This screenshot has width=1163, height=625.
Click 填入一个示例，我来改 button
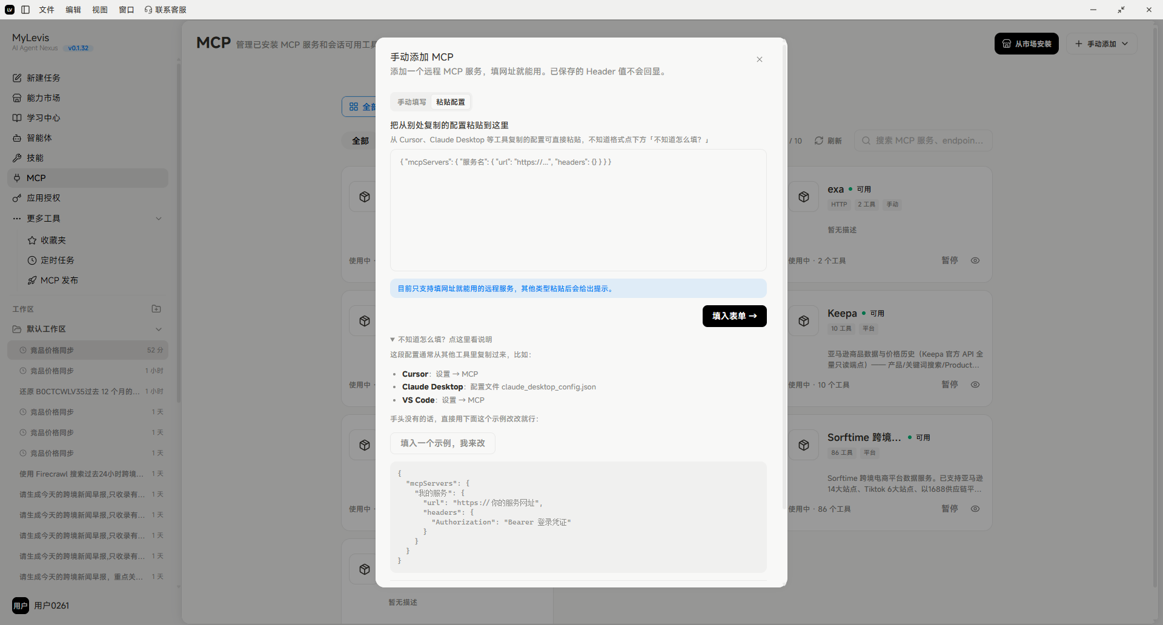443,443
